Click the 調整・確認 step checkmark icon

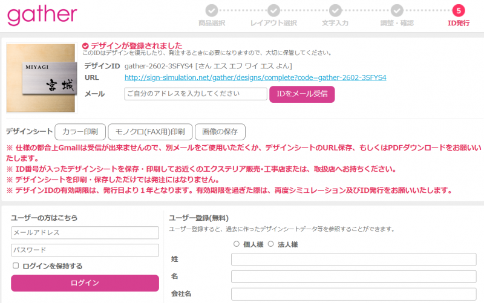pyautogui.click(x=397, y=10)
